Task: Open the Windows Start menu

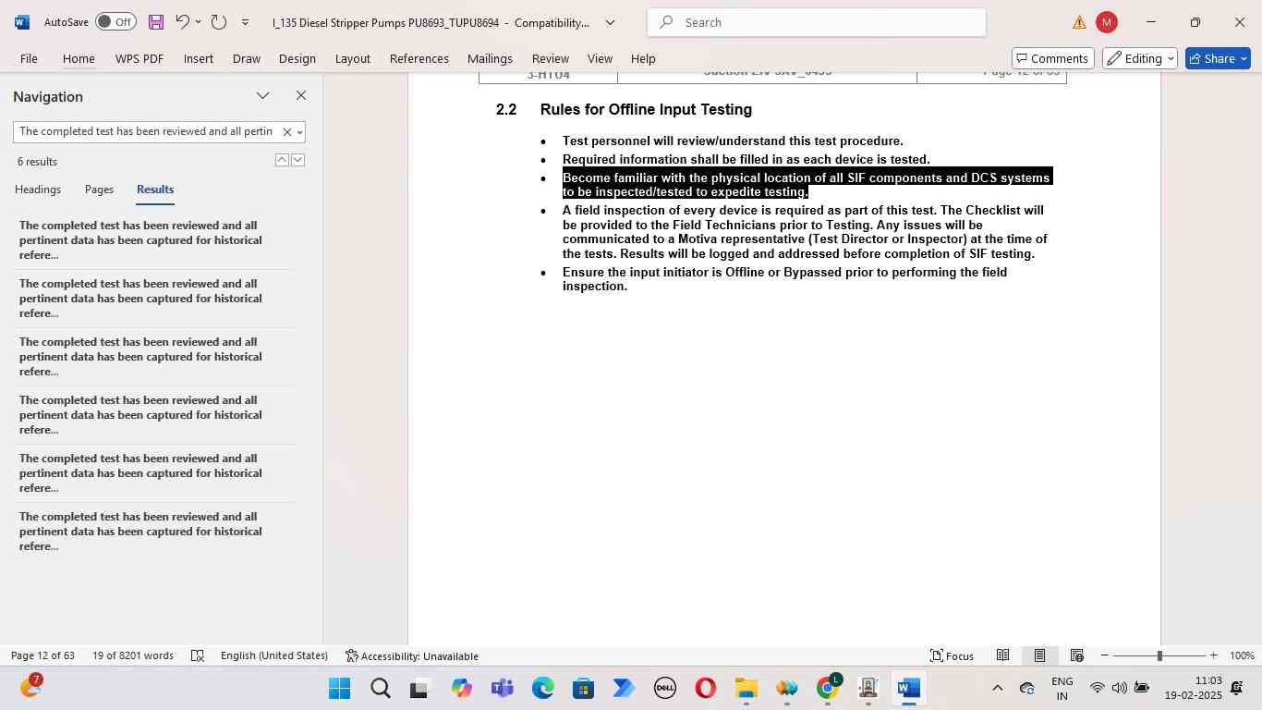Action: click(339, 688)
